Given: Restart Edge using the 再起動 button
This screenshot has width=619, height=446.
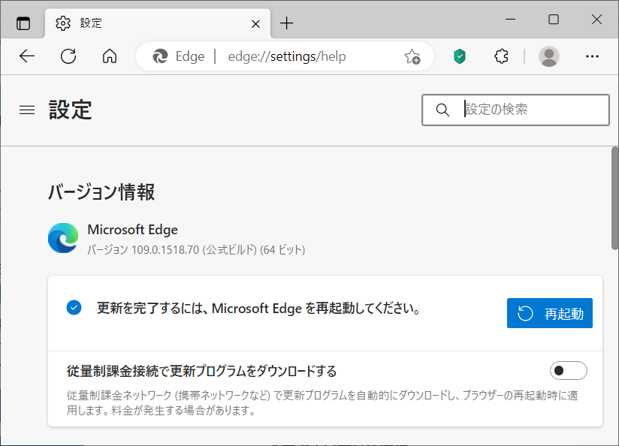Looking at the screenshot, I should coord(549,313).
